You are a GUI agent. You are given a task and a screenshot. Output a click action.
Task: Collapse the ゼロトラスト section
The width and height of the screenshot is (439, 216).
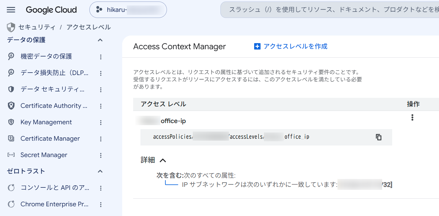(100, 171)
